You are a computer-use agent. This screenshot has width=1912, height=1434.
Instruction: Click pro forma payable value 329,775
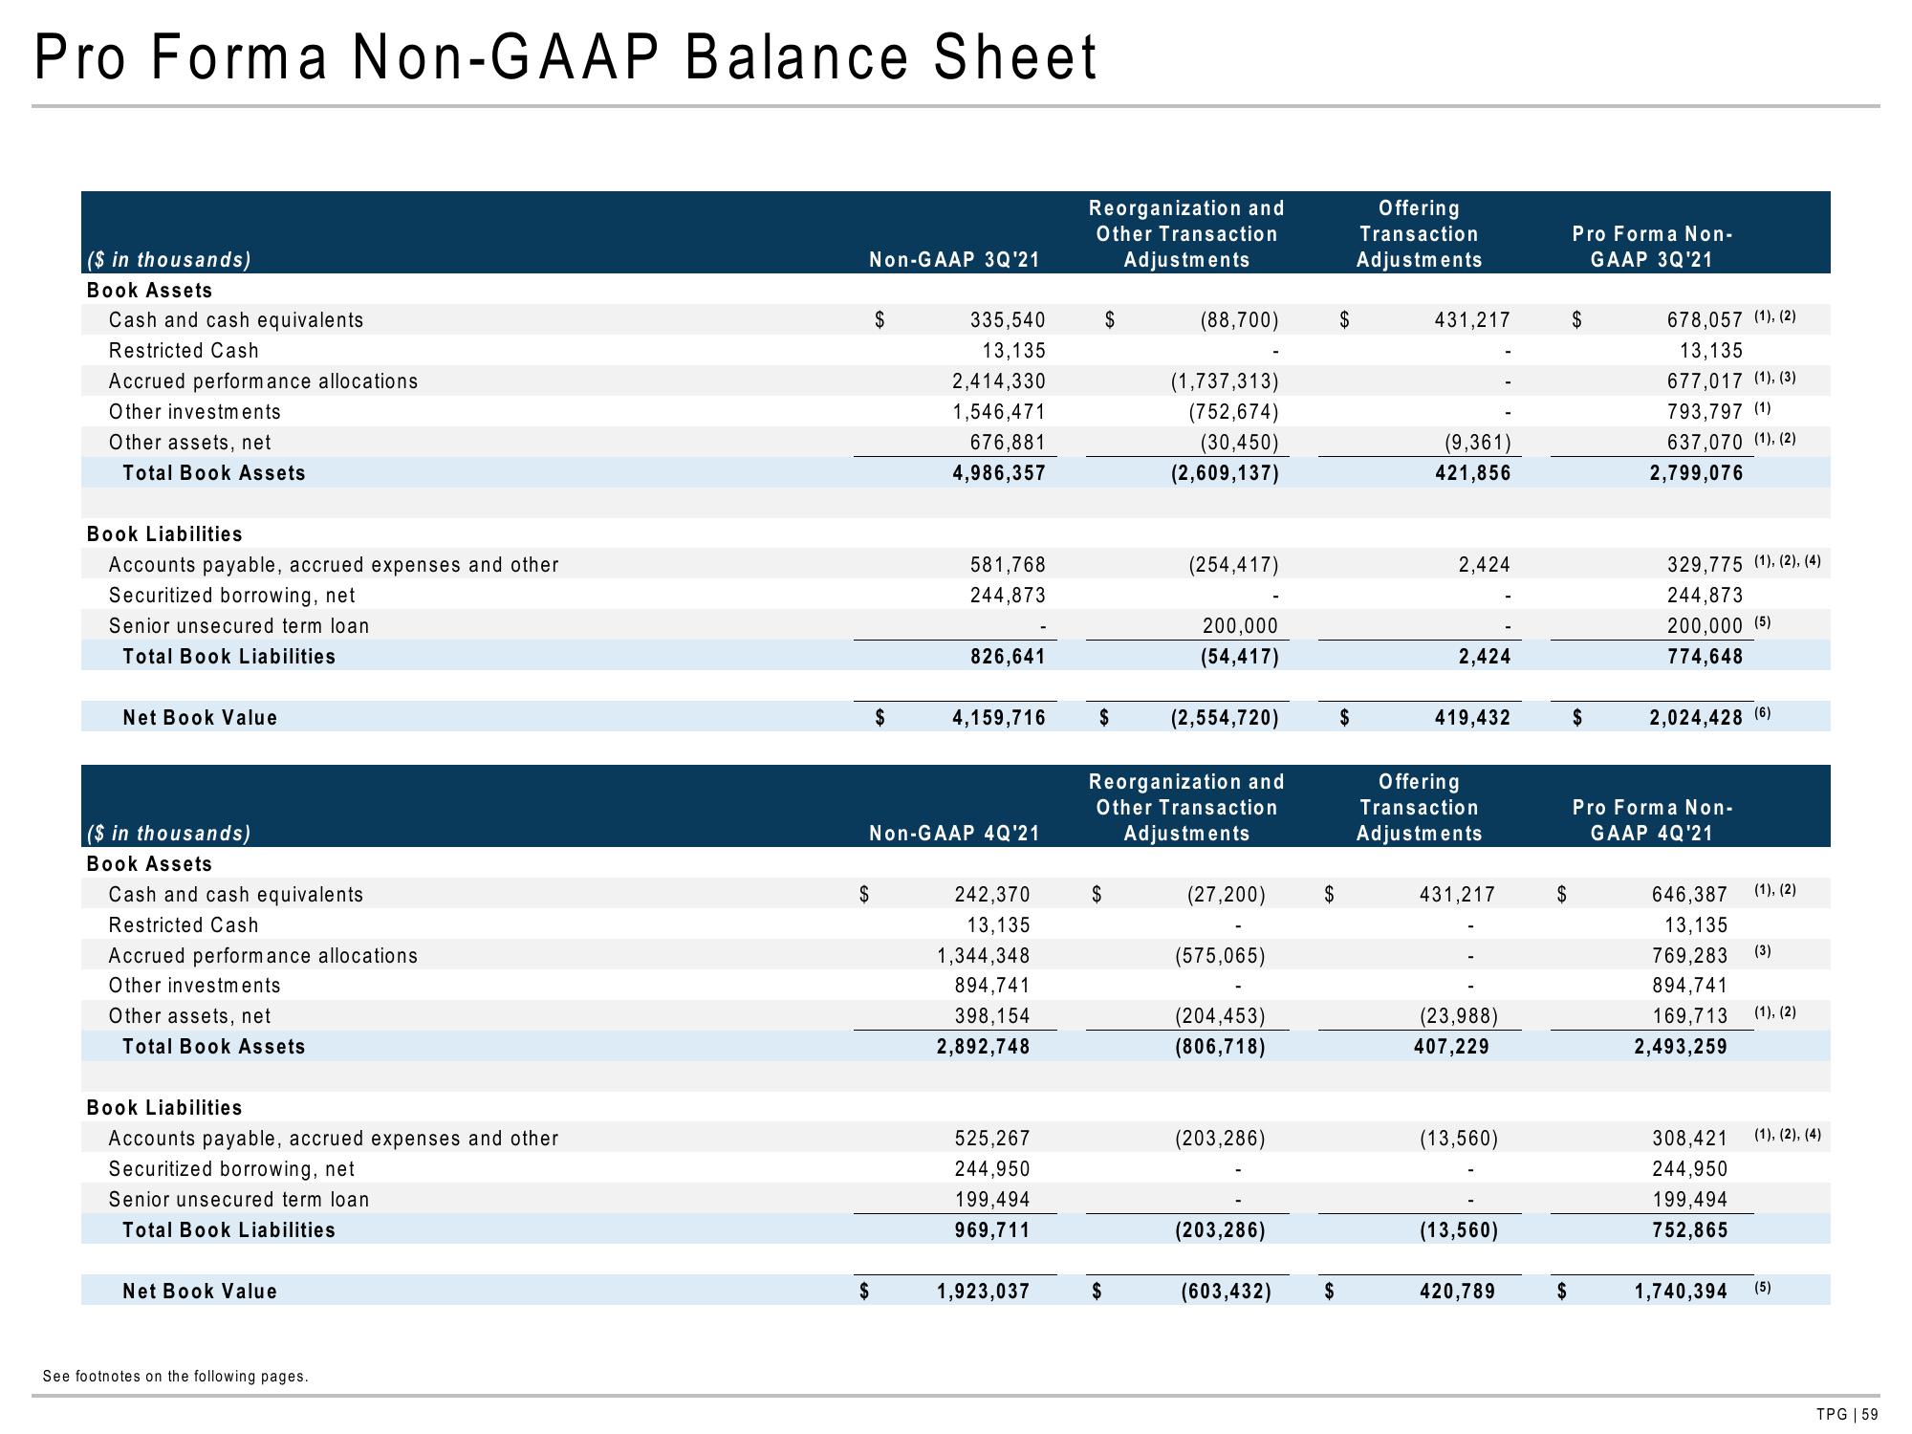pos(1705,565)
